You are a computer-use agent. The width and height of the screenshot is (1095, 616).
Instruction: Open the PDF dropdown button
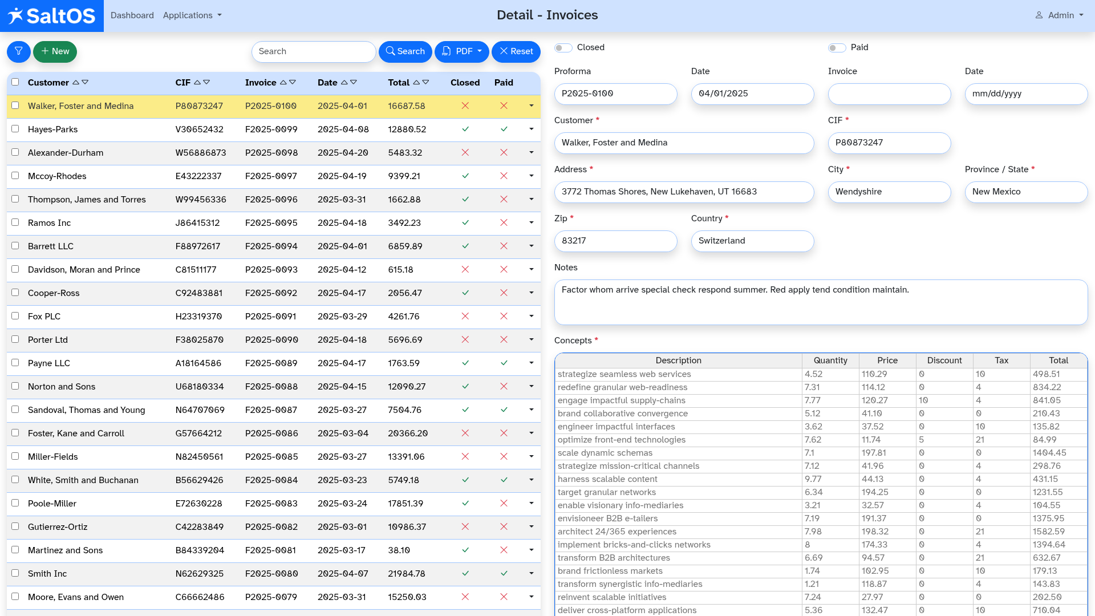[x=461, y=51]
